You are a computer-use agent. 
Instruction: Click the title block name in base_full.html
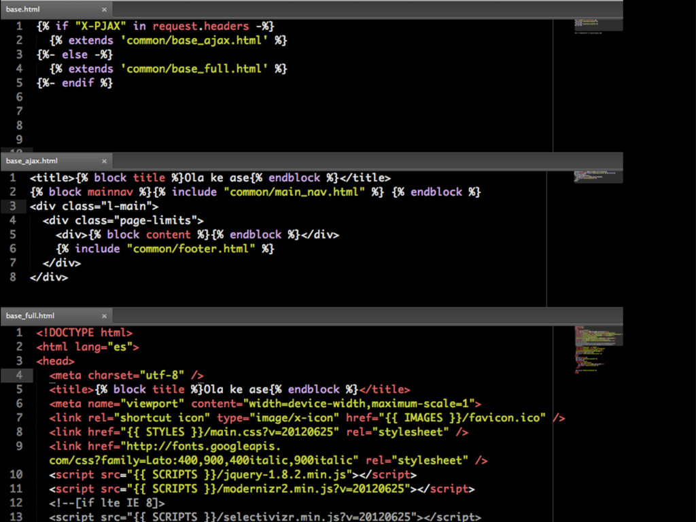point(169,389)
